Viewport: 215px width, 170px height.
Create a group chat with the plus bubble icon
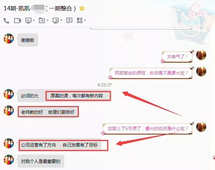[x=69, y=20]
